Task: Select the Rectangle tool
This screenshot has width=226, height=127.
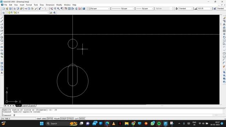Action: (2, 31)
